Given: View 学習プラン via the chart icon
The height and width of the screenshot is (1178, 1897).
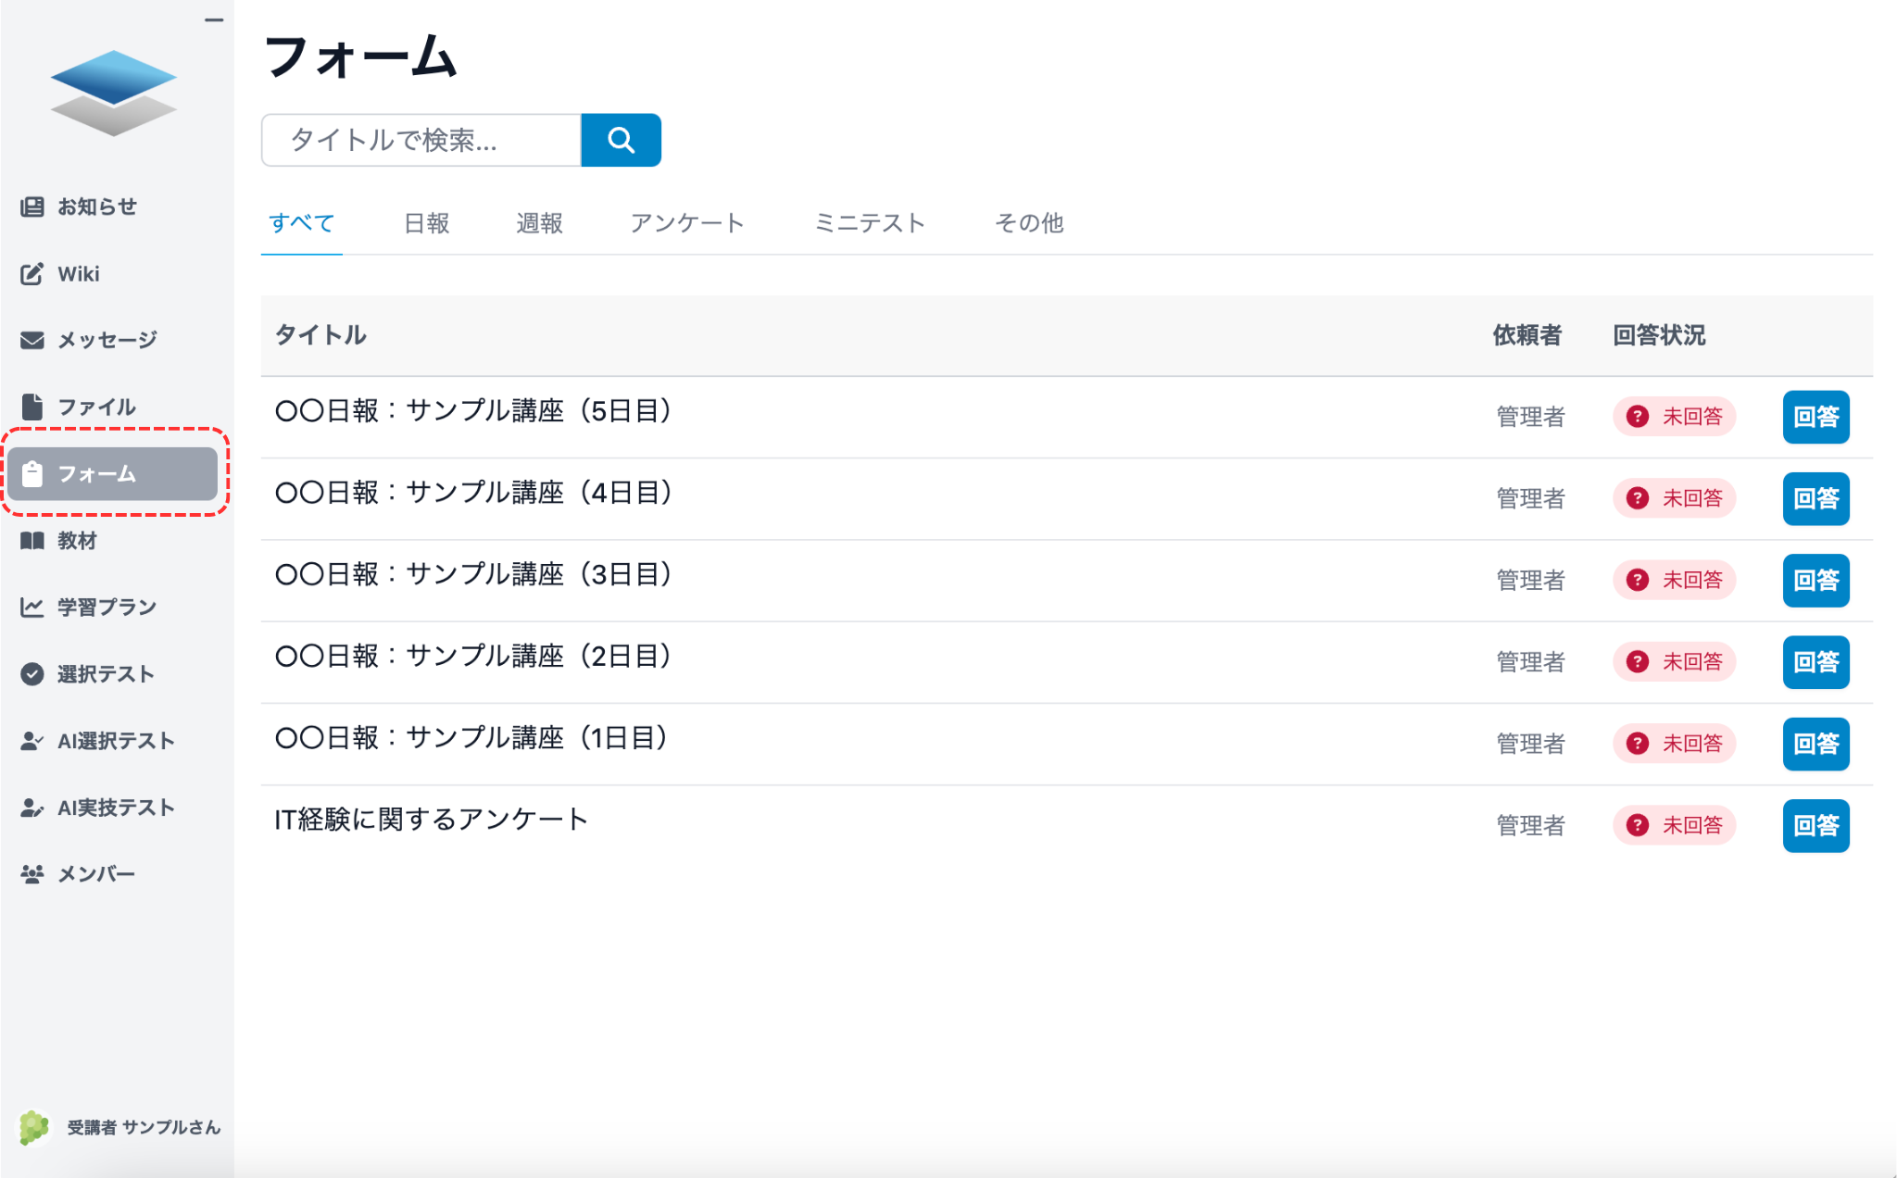Looking at the screenshot, I should click(32, 607).
